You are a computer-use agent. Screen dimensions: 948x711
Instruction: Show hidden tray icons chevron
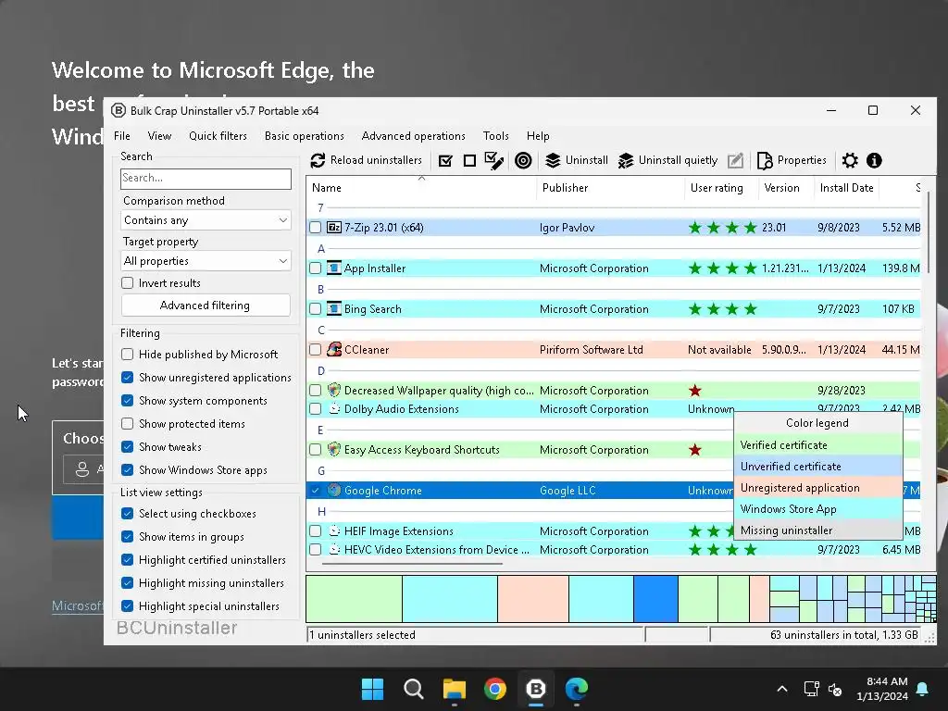point(781,689)
